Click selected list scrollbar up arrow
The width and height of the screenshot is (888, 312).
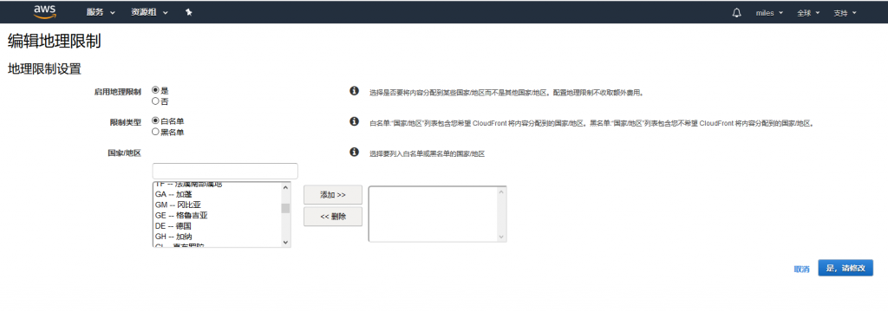click(x=500, y=192)
